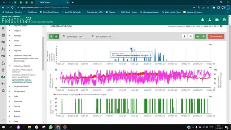This screenshot has height=130, width=231.
Task: Toggle table display green button
Action: click(204, 36)
